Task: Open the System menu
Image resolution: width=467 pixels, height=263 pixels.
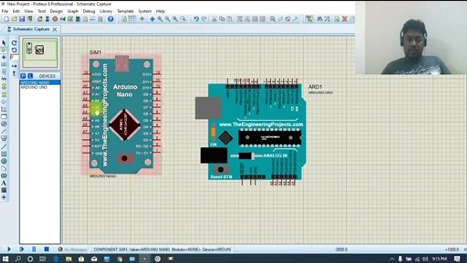Action: point(145,11)
